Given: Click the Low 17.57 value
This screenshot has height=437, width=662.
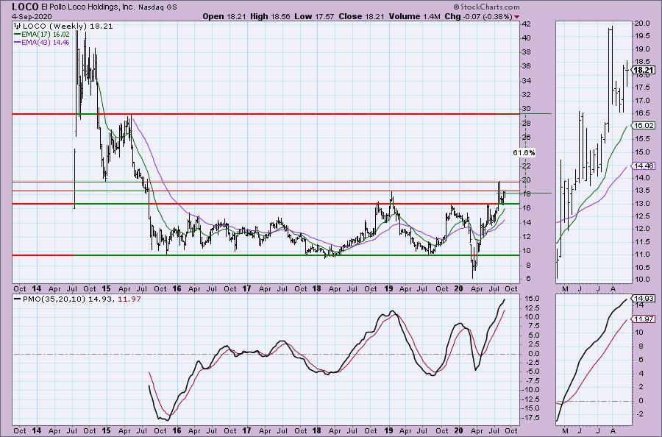Looking at the screenshot, I should (314, 16).
